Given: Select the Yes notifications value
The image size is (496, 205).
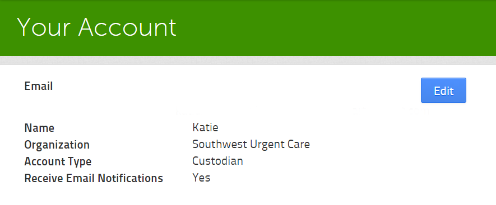Looking at the screenshot, I should (201, 178).
